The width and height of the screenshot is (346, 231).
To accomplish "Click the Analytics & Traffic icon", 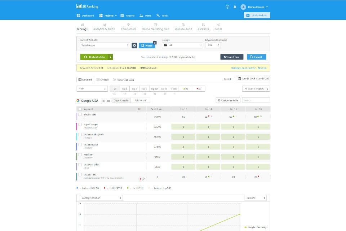I will coord(104,25).
